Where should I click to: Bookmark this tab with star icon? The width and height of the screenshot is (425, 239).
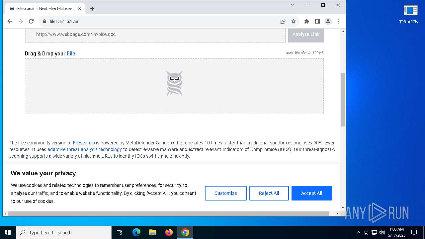[294, 21]
